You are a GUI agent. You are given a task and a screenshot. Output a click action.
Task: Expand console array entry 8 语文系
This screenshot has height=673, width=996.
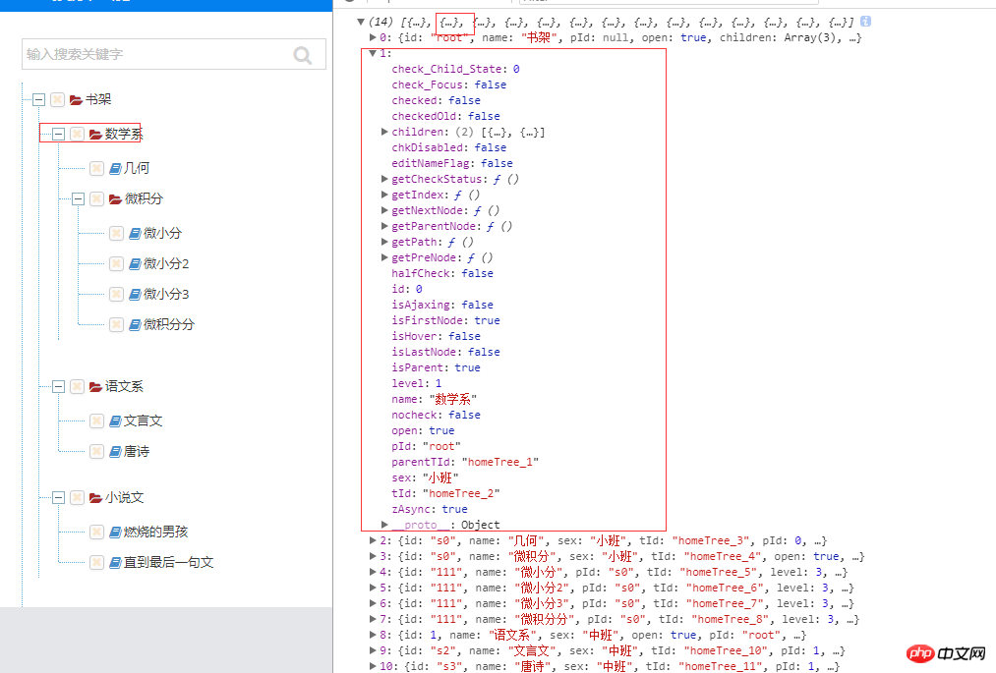click(373, 635)
